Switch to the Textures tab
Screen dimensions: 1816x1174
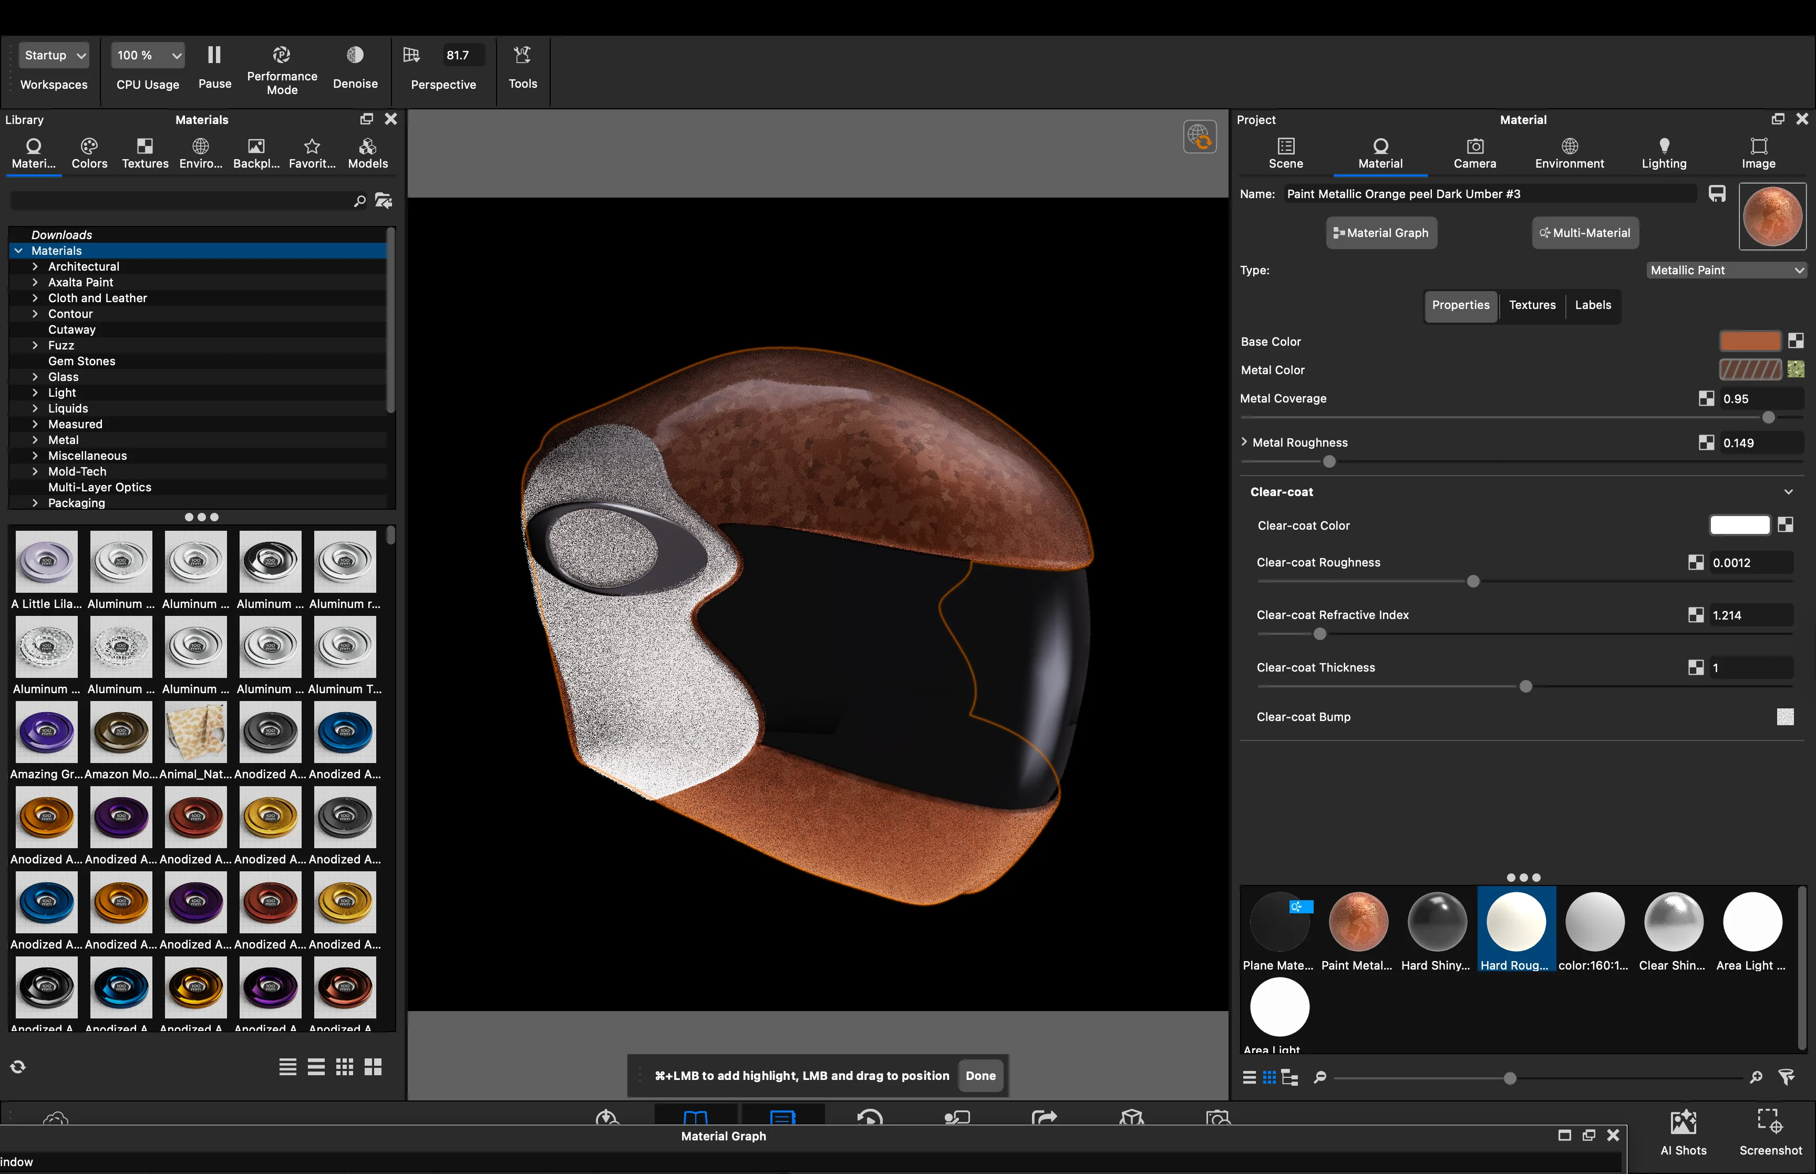pos(1532,305)
